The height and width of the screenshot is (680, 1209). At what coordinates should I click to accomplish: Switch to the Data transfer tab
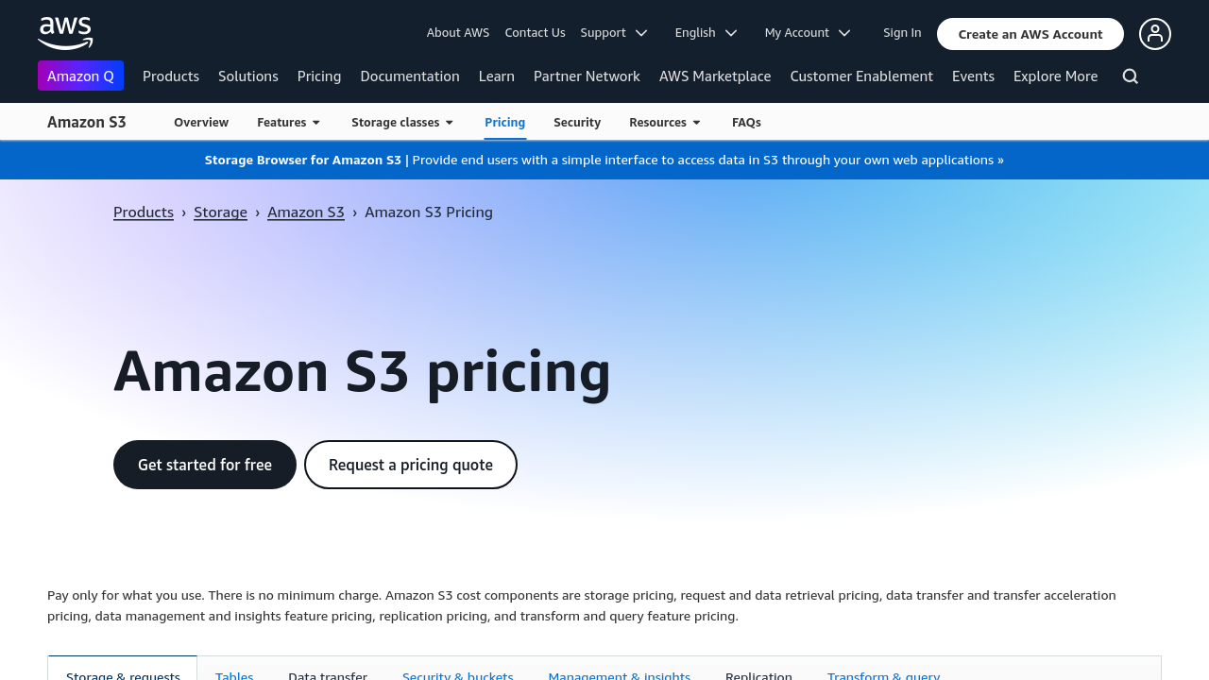[x=328, y=671]
